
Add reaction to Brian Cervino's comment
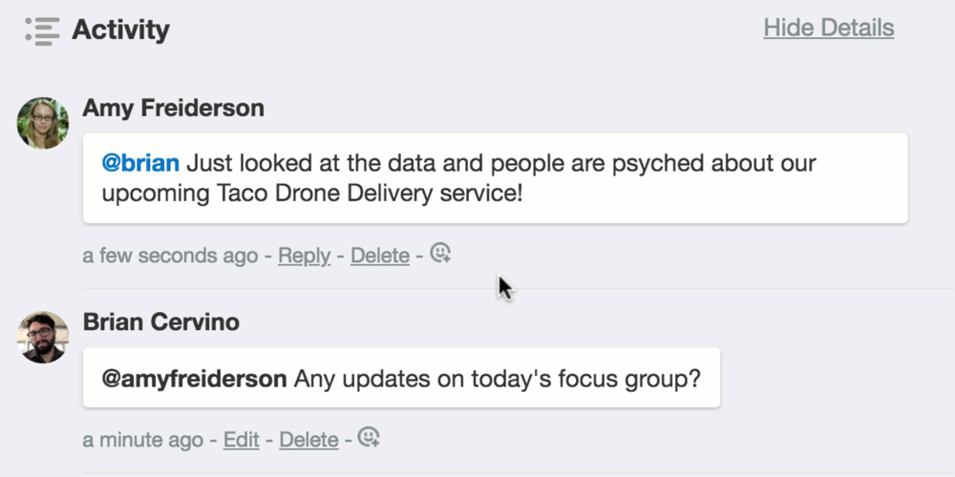tap(369, 437)
